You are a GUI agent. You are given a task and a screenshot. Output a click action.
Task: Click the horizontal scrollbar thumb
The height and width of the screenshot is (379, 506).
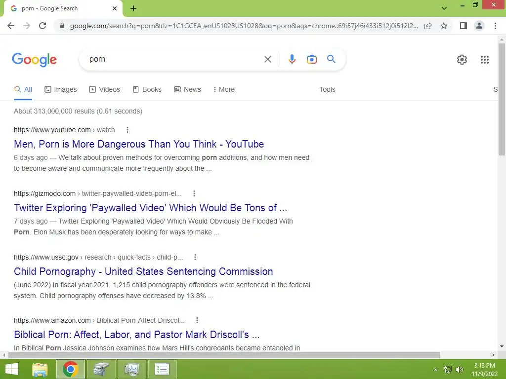click(x=224, y=355)
